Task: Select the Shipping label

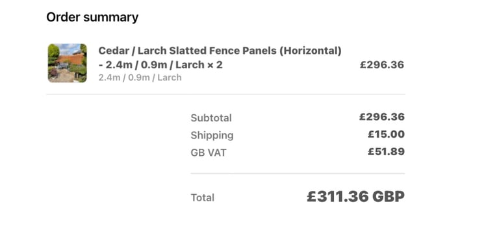Action: (212, 136)
